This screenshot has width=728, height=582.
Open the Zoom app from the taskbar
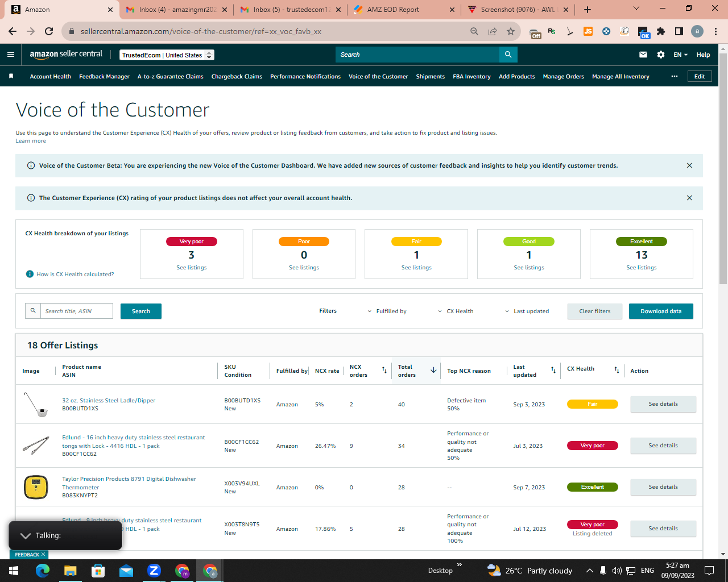pos(154,571)
